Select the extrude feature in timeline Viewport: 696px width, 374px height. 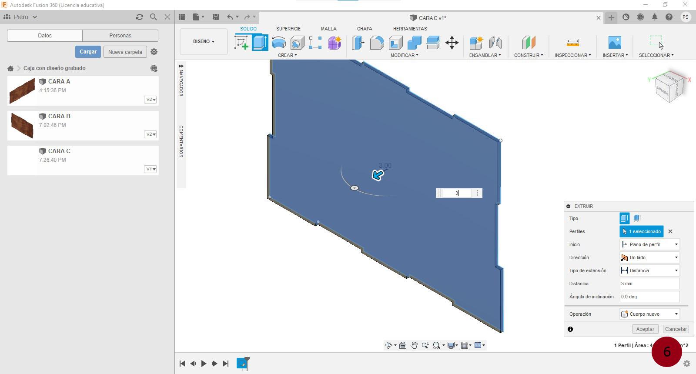tap(242, 363)
